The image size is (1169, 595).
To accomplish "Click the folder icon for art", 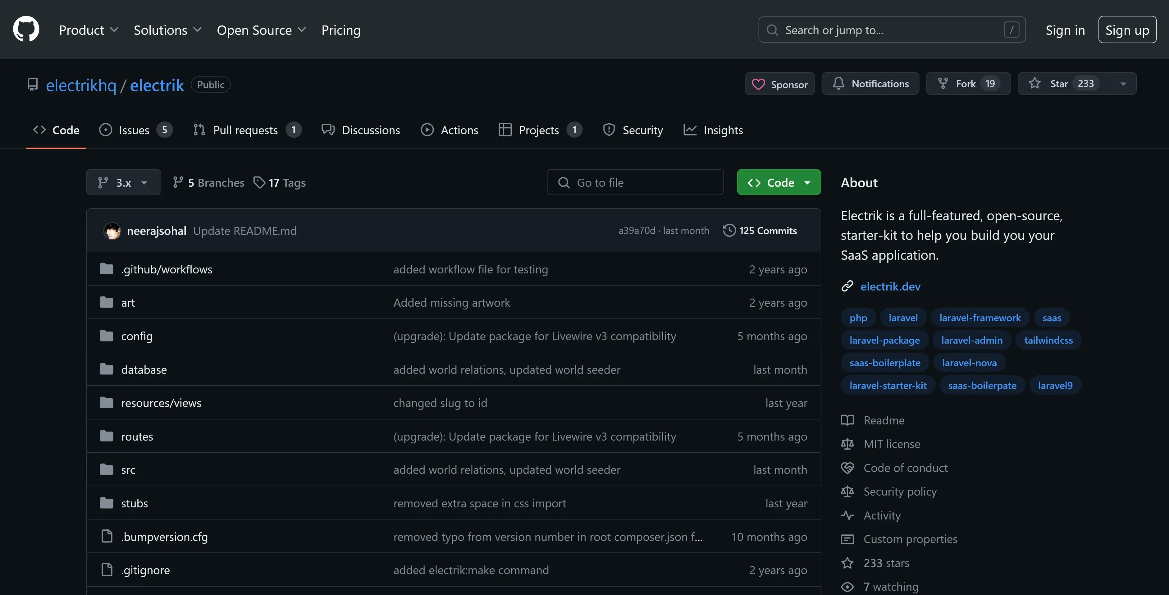I will coord(107,302).
